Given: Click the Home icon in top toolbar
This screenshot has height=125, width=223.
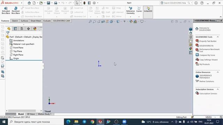Looking at the screenshot, I should 29,3.
